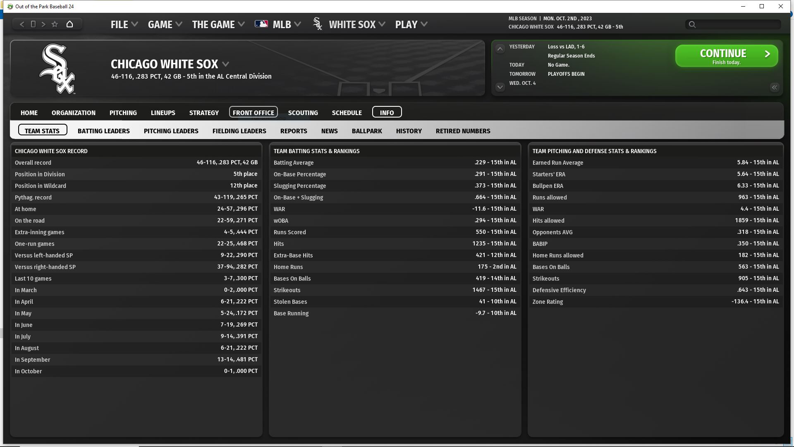
Task: Expand the Chicago White Sox team dropdown
Action: (x=226, y=64)
